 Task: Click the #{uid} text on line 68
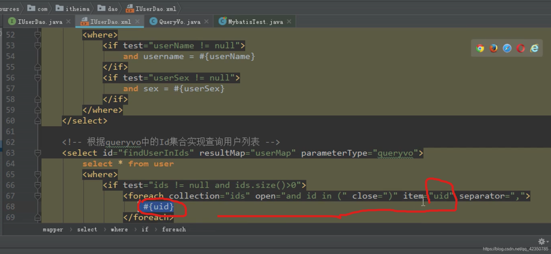tap(158, 207)
